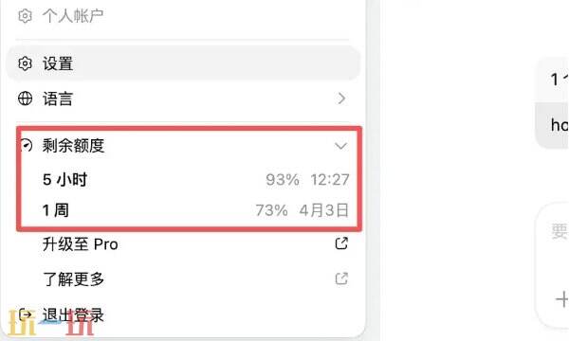This screenshot has height=341, width=569.
Task: Expand the 语言 submenu arrow
Action: click(x=341, y=99)
